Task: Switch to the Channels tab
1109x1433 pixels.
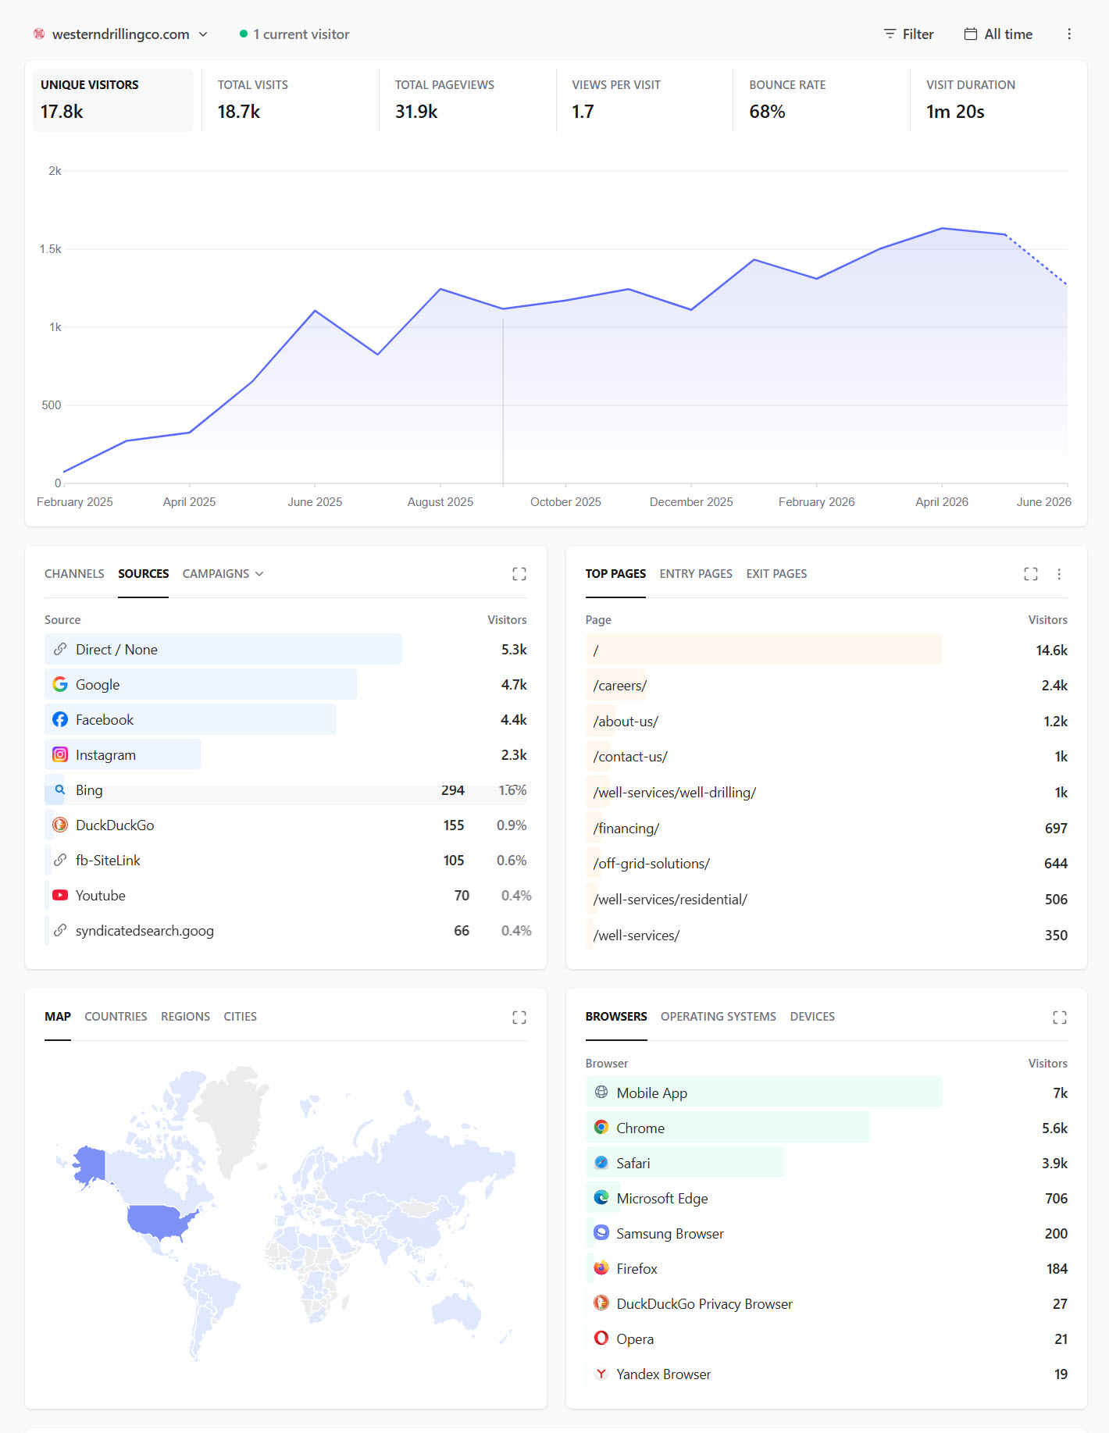Action: [74, 574]
